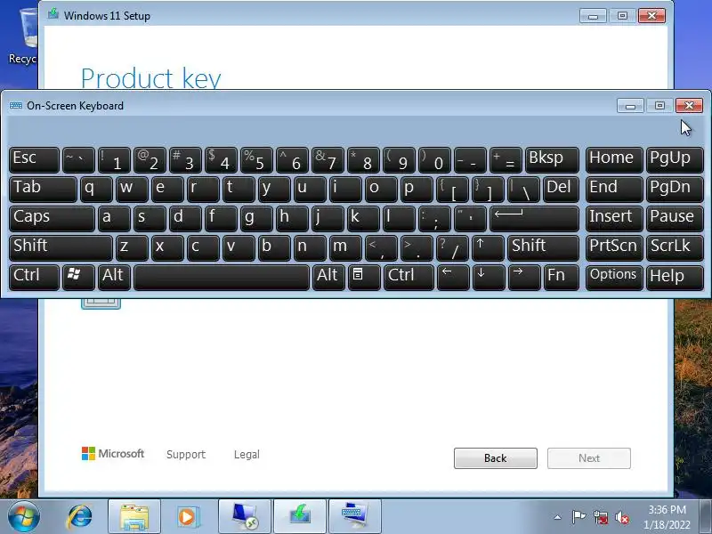Image resolution: width=712 pixels, height=534 pixels.
Task: Tap the semicolon key
Action: point(434,218)
